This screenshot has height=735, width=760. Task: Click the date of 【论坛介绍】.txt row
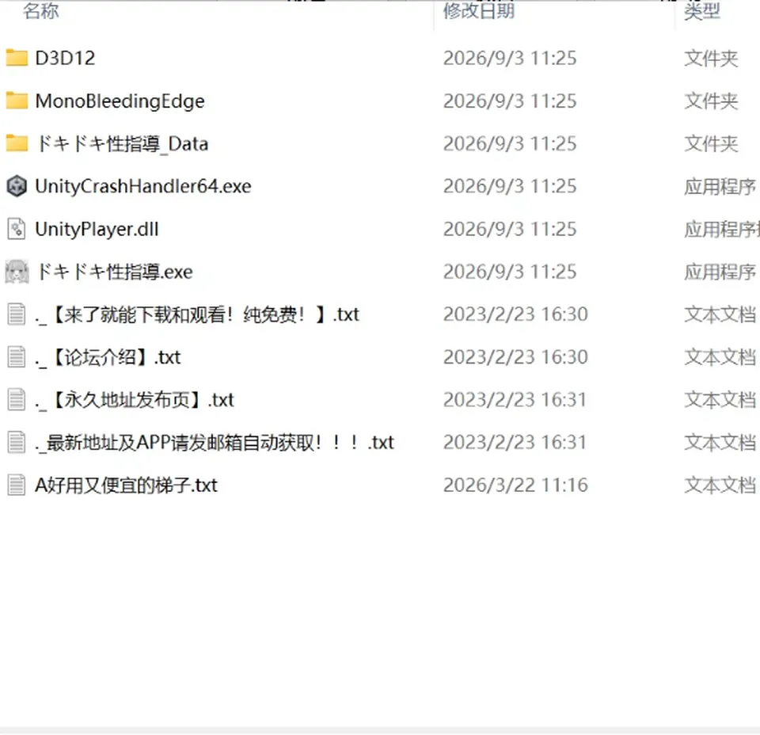515,357
